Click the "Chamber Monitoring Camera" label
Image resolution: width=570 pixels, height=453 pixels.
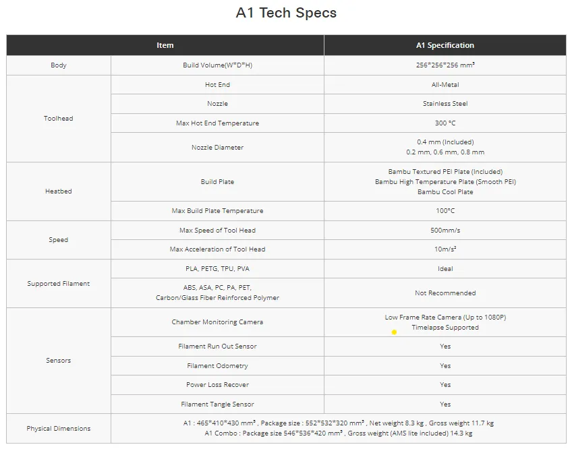(x=217, y=322)
